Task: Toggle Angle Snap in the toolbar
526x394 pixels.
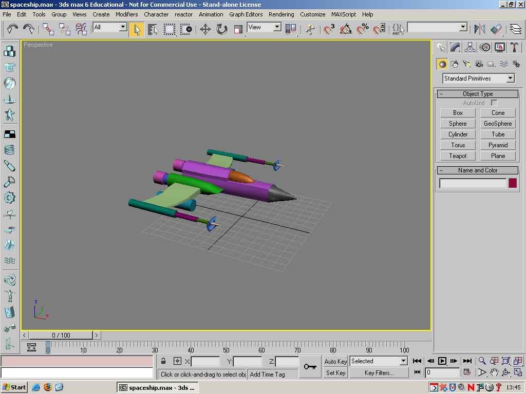Action: [x=346, y=29]
